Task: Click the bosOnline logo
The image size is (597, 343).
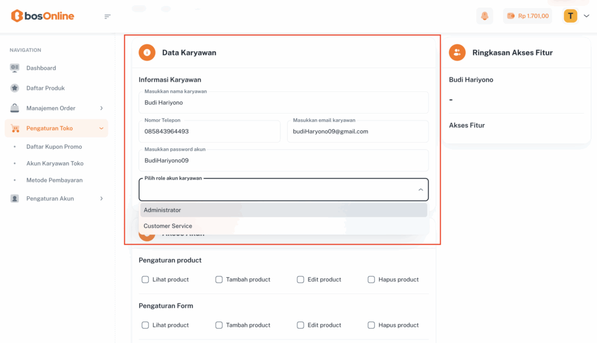Action: pyautogui.click(x=43, y=16)
